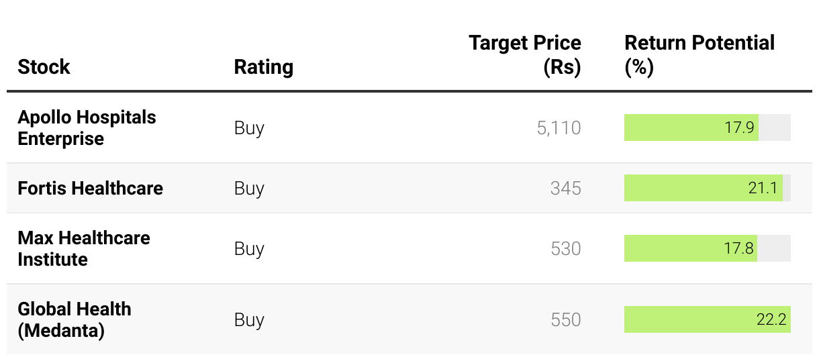Click the Global Health (Medanta) stock name
This screenshot has height=361, width=819.
[x=75, y=319]
